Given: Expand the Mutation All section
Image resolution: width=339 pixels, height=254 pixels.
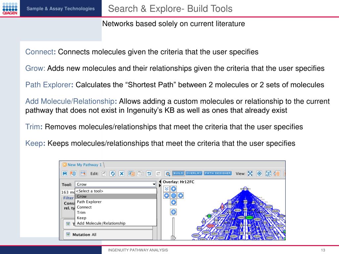Looking at the screenshot, I should pyautogui.click(x=68, y=234).
